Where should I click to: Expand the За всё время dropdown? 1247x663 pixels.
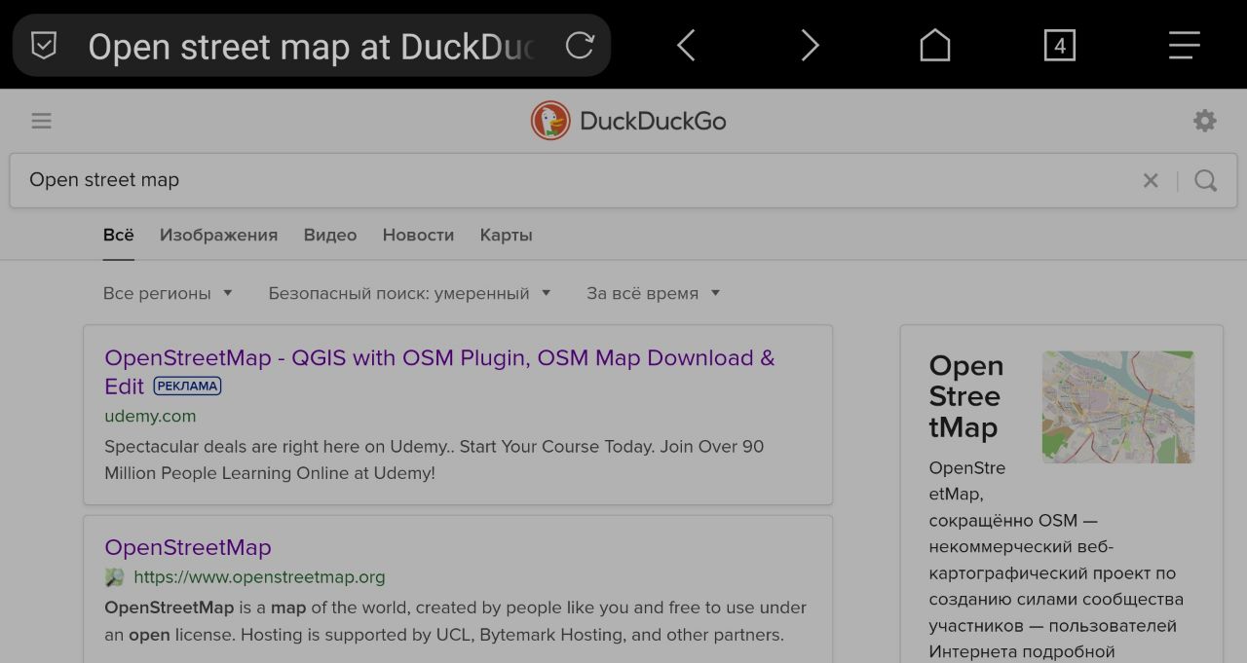coord(653,293)
